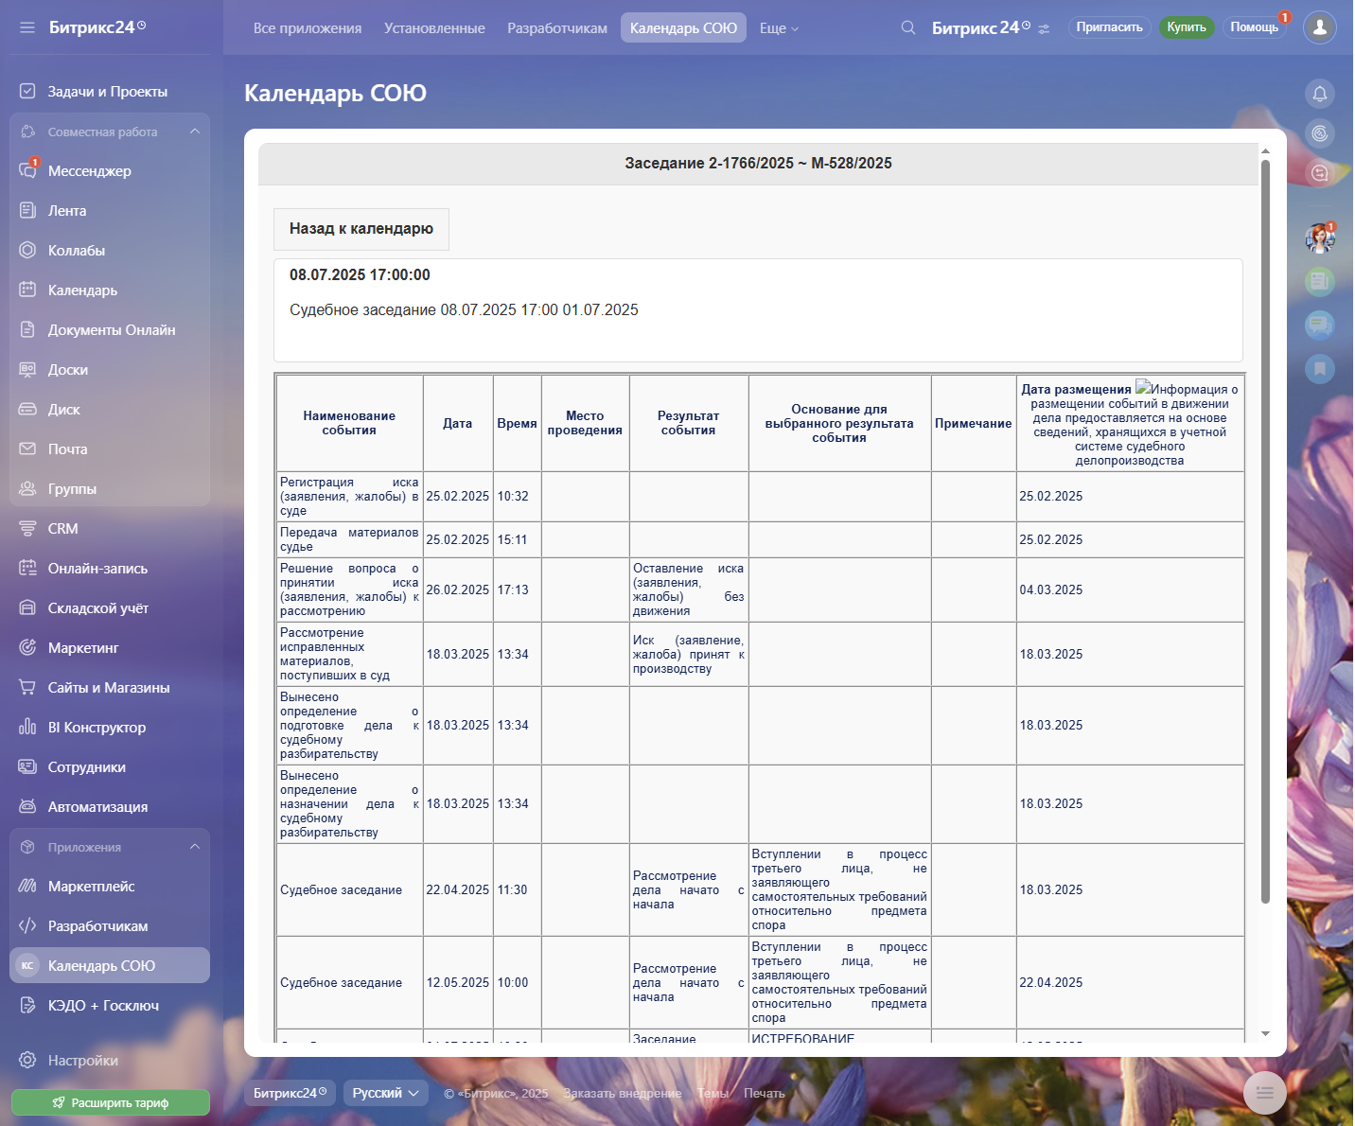Click the bookmark icon on right panel
The height and width of the screenshot is (1126, 1355).
point(1319,368)
